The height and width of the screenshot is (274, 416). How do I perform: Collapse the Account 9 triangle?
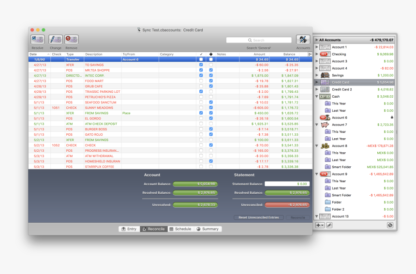click(x=316, y=174)
